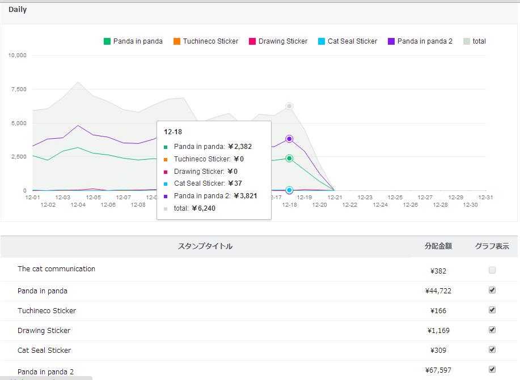The height and width of the screenshot is (380, 520).
Task: Click the purple Panda in panda 2 swatch
Action: click(x=391, y=41)
